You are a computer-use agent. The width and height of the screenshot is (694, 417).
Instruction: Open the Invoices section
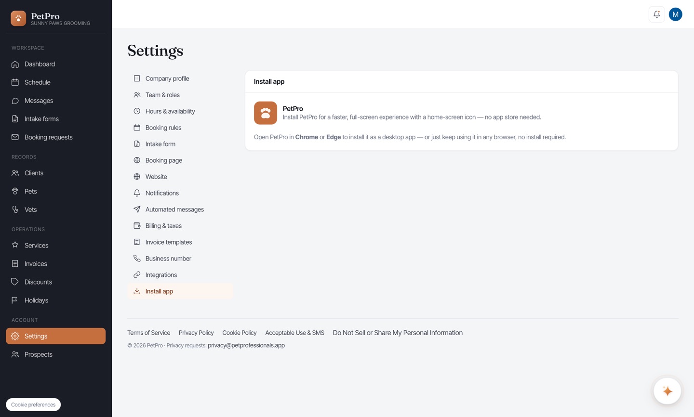tap(55, 263)
